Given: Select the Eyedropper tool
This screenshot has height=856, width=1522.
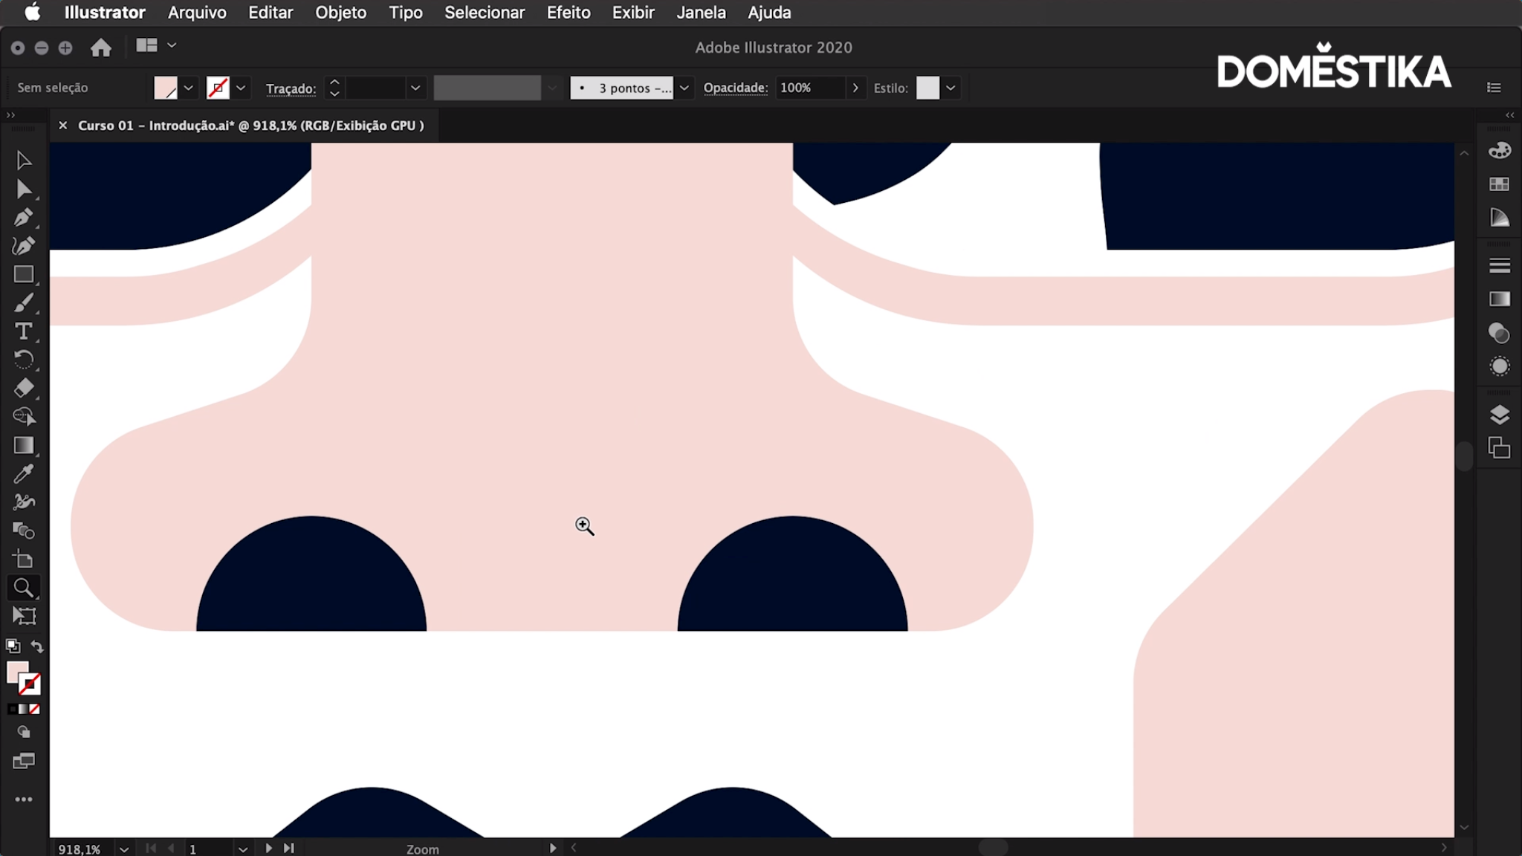Looking at the screenshot, I should pyautogui.click(x=23, y=474).
